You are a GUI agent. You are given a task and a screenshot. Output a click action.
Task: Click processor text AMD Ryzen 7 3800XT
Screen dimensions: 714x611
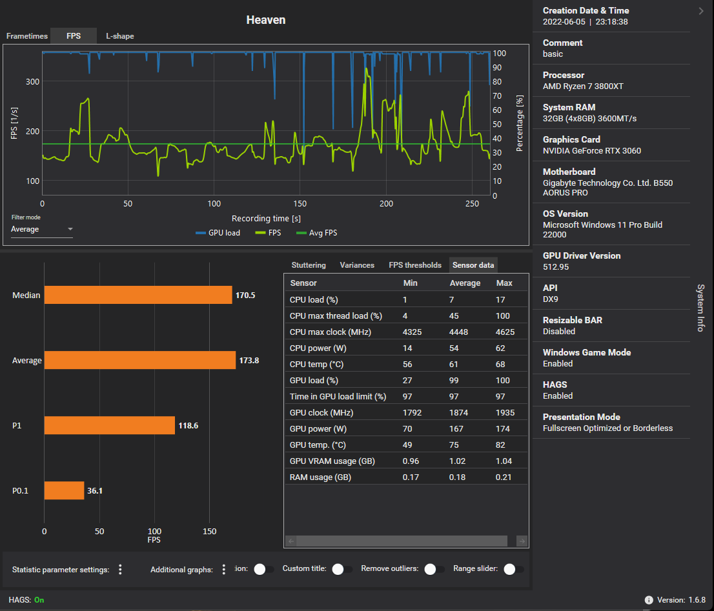tap(583, 86)
